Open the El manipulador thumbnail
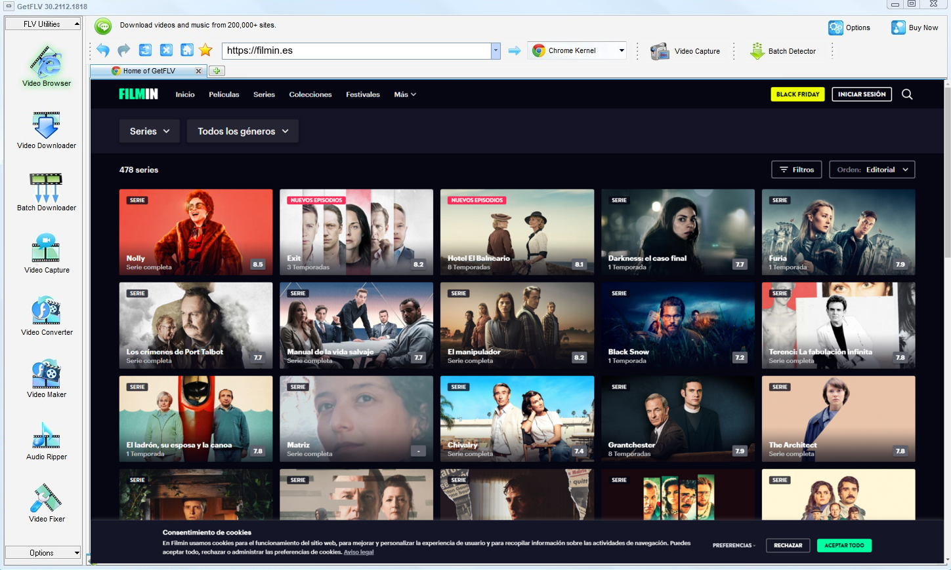Viewport: 951px width, 570px height. coord(517,326)
